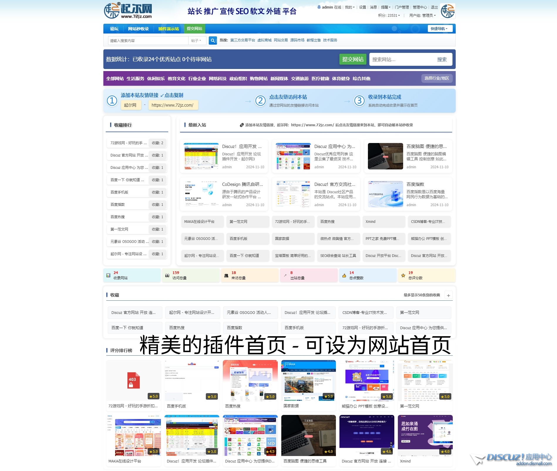
Task: Select the 网络科技 category
Action: pos(218,79)
